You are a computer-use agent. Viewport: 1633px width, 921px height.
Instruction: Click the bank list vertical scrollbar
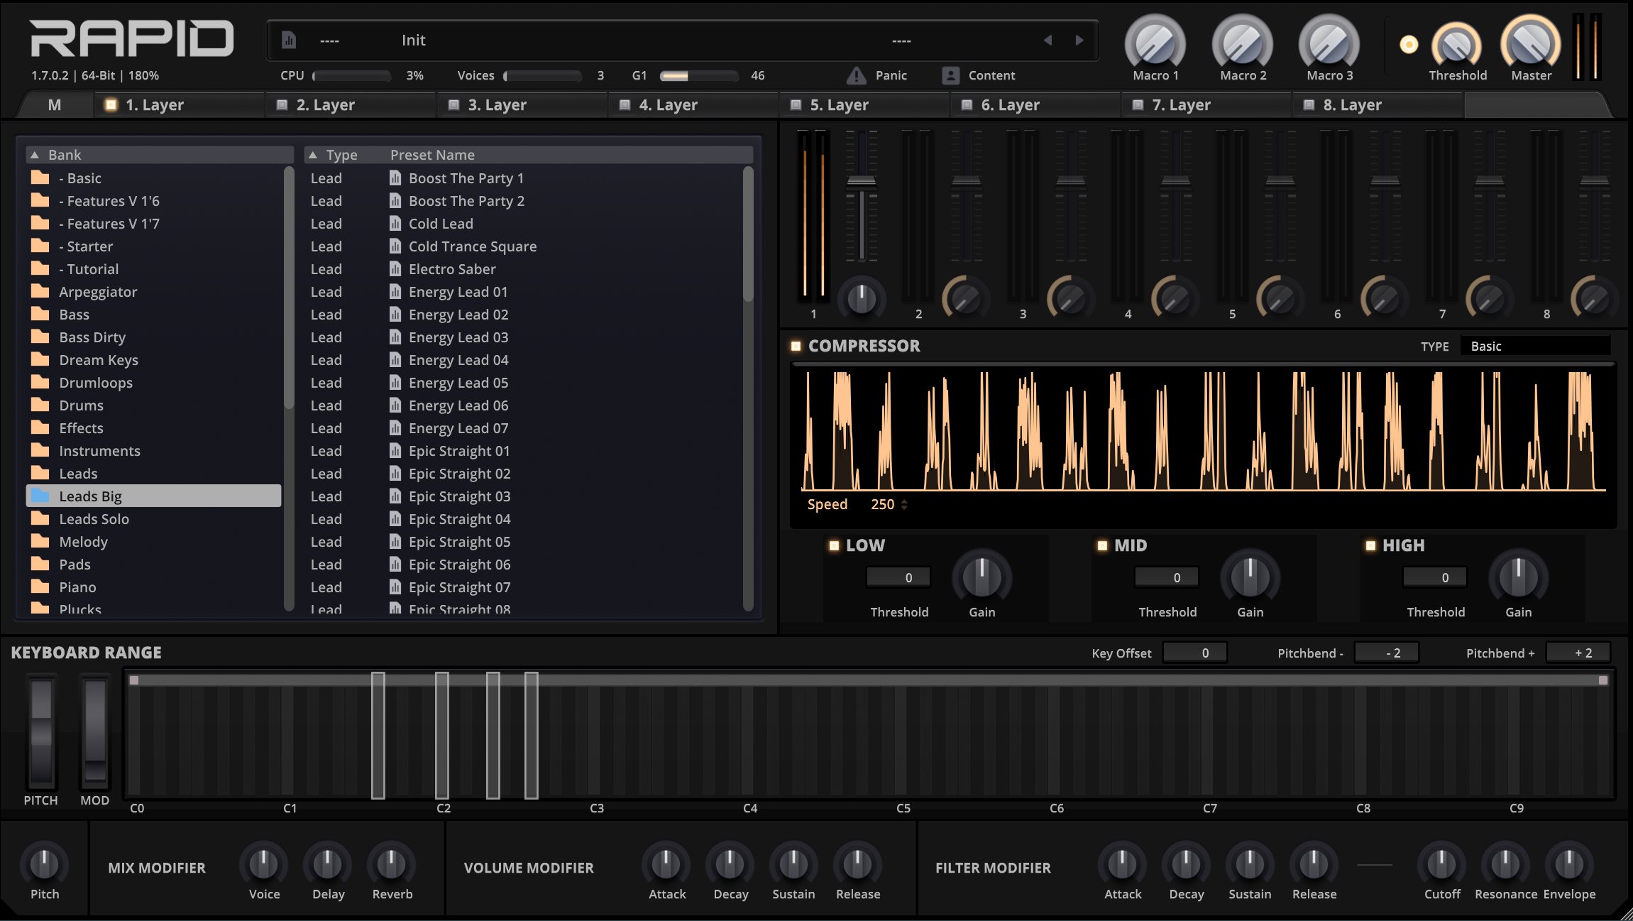pos(289,288)
